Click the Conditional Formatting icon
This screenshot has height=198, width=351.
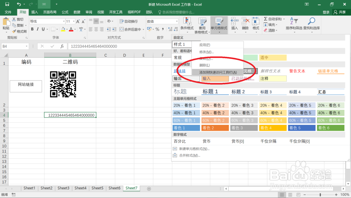[187, 21]
